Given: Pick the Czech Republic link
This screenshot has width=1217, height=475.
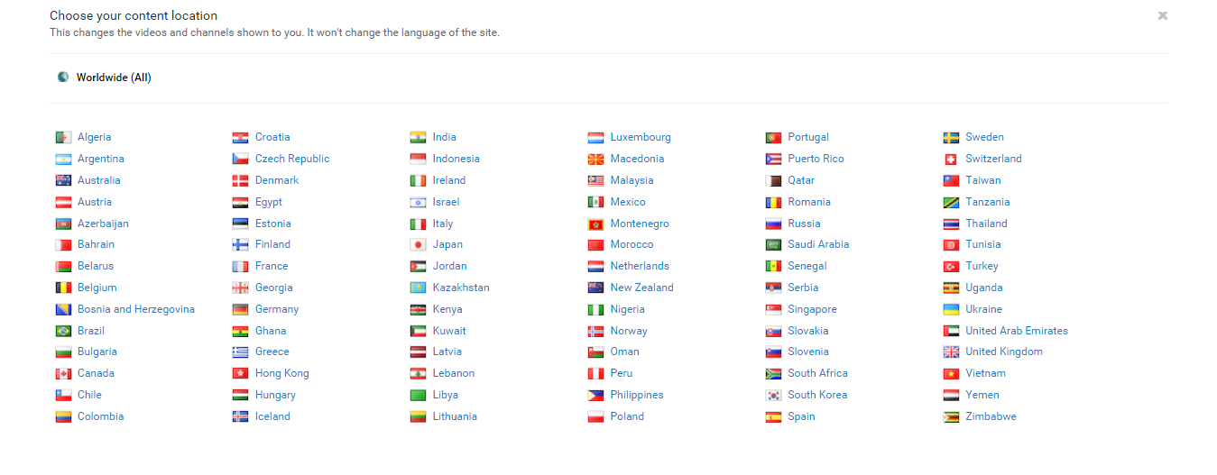Looking at the screenshot, I should tap(292, 159).
